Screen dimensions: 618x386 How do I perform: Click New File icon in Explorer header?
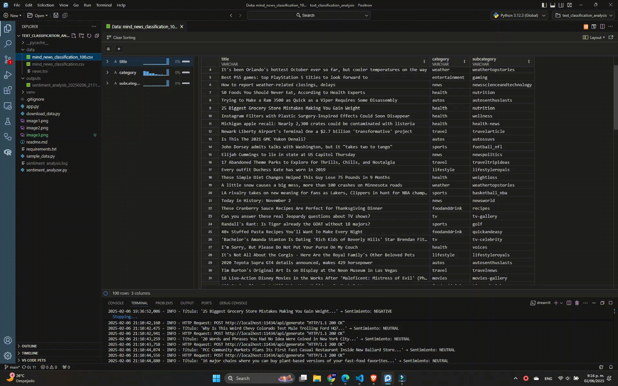74,36
